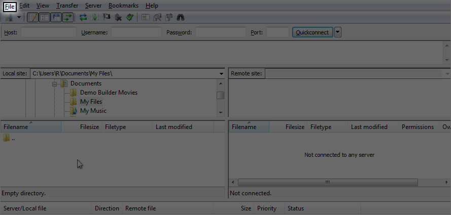Focus the Port input field
Viewport: 451px width, 215px height.
click(x=277, y=32)
